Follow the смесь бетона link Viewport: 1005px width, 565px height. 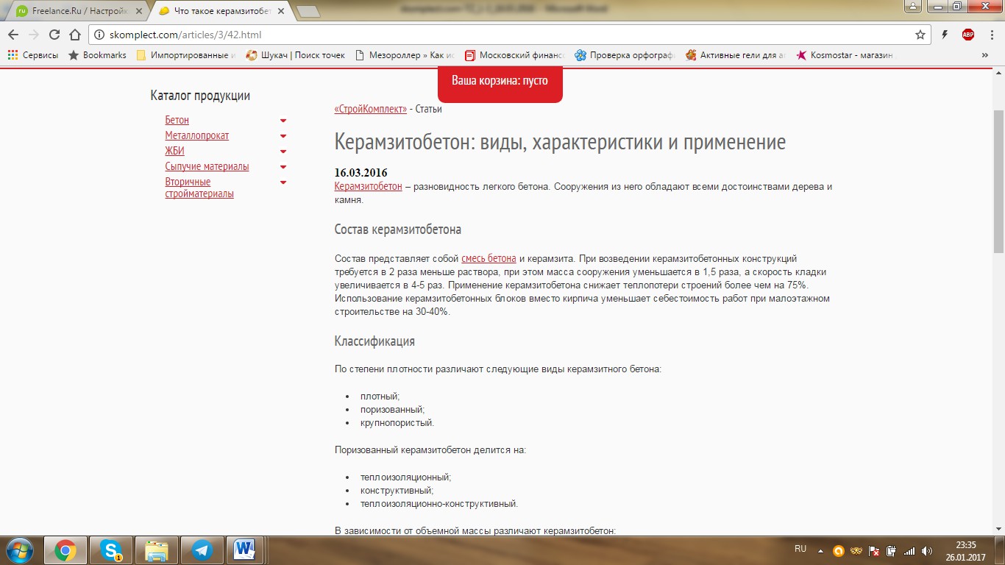(489, 258)
